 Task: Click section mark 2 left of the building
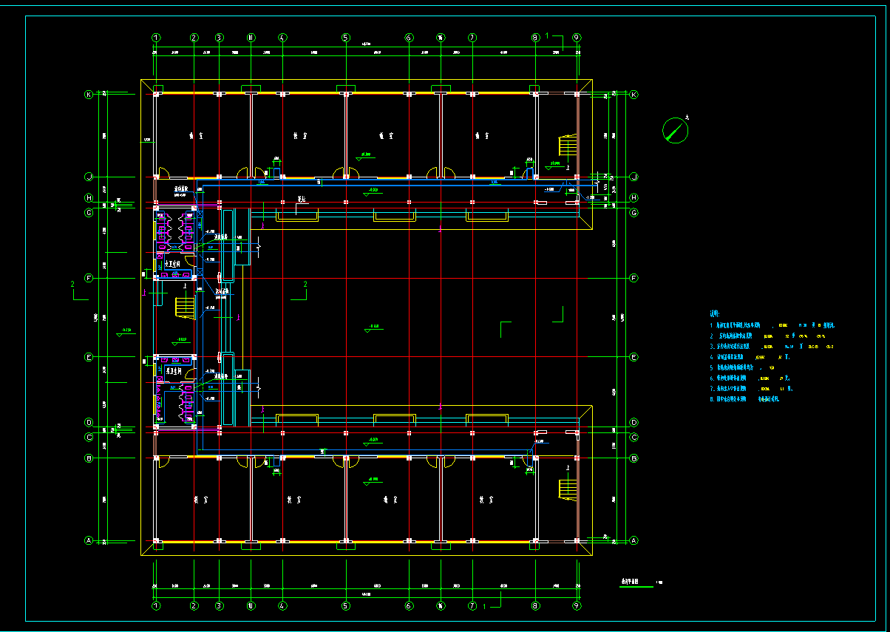click(72, 285)
